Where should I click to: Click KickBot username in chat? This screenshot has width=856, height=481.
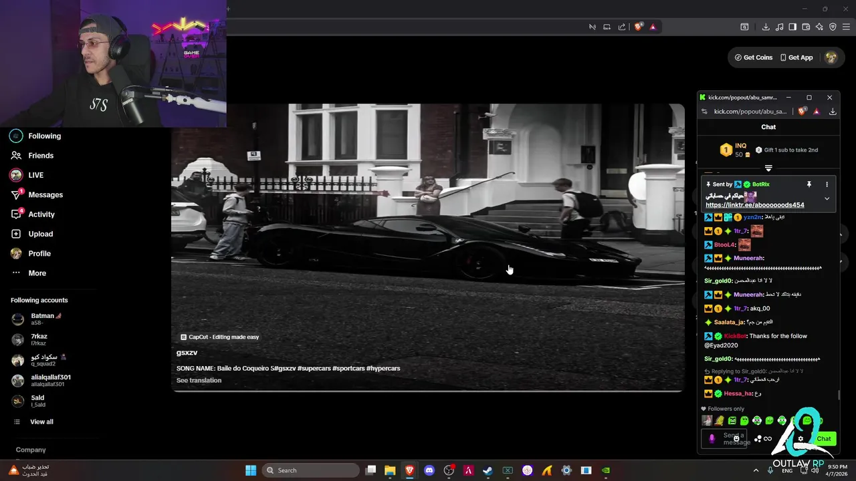pos(735,336)
